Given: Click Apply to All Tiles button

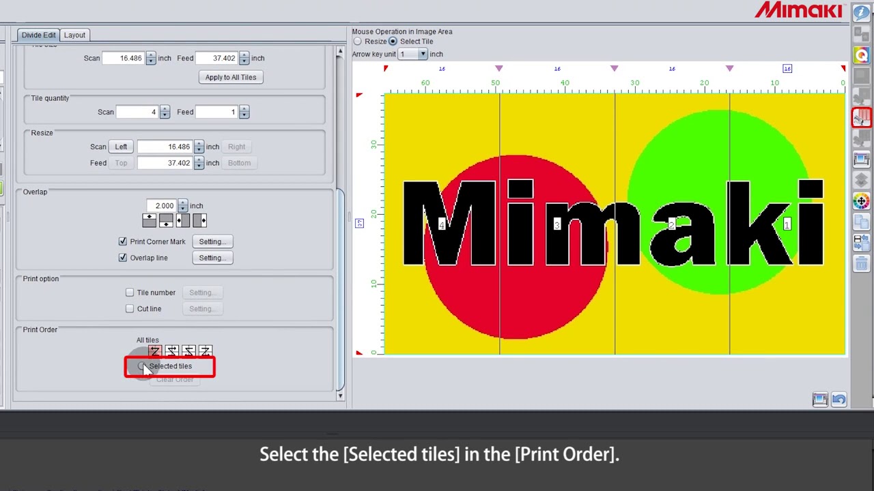Looking at the screenshot, I should coord(231,77).
